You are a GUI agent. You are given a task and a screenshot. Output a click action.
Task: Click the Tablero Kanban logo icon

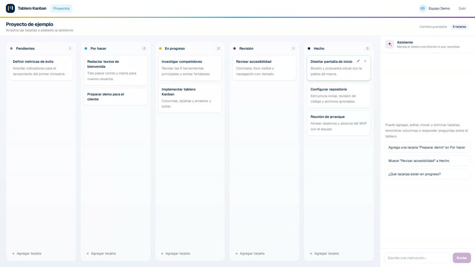click(x=11, y=8)
